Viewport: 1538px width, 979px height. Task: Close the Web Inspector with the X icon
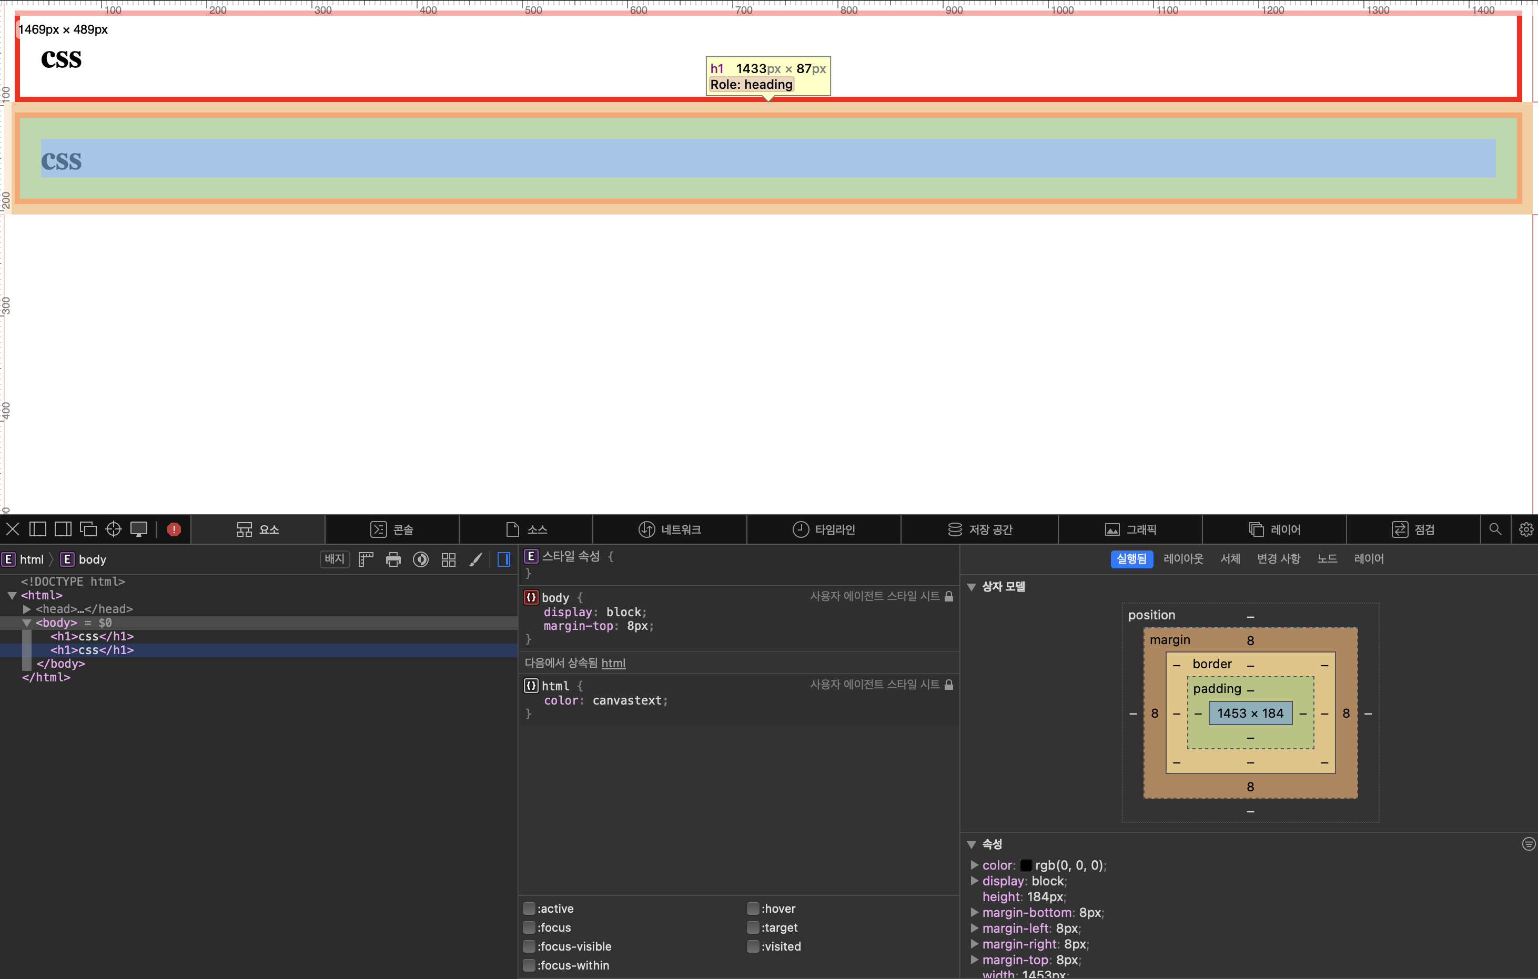(13, 529)
